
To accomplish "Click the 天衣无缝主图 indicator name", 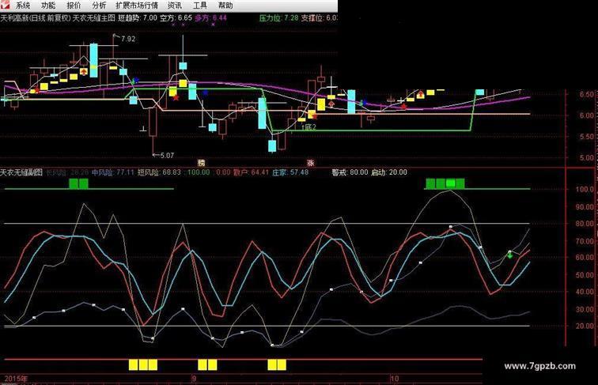I will coord(94,17).
